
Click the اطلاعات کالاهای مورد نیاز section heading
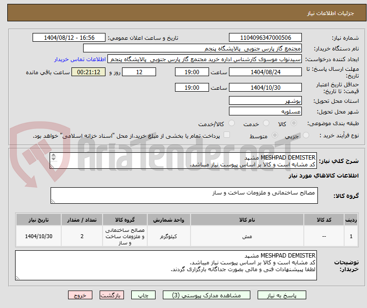[x=323, y=176]
